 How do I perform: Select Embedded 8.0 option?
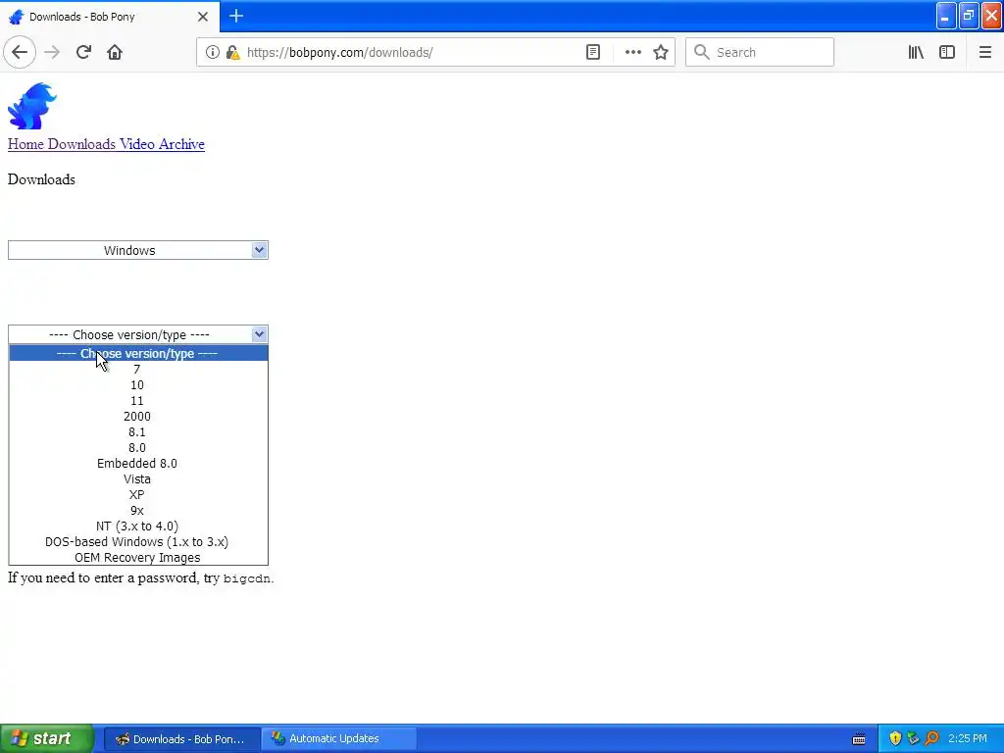[137, 464]
